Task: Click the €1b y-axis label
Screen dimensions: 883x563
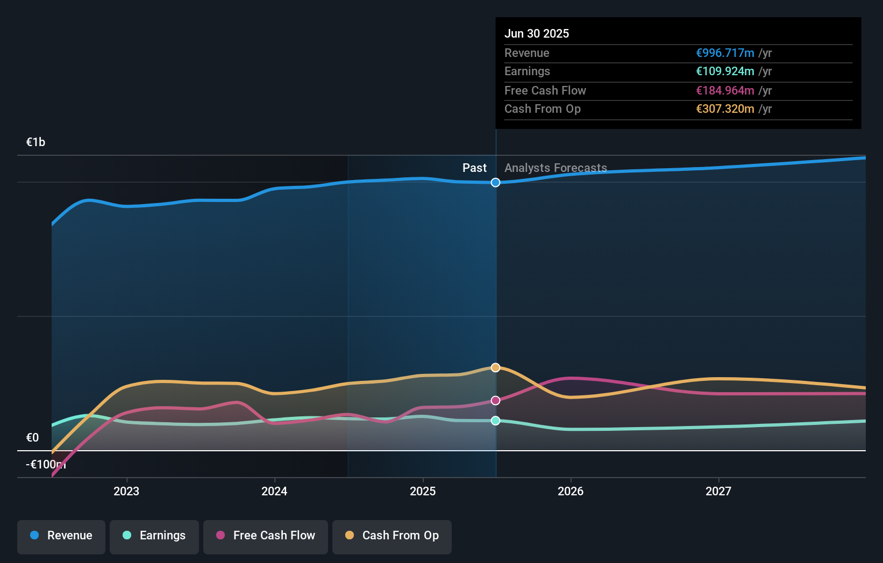Action: [x=35, y=142]
